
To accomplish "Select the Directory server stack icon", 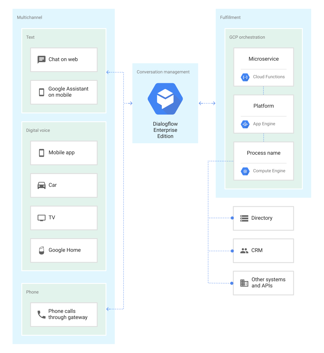I will (244, 218).
